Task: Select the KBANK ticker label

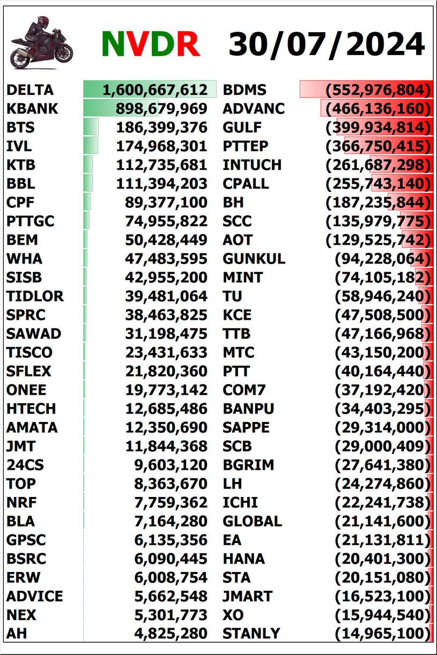Action: pos(32,109)
